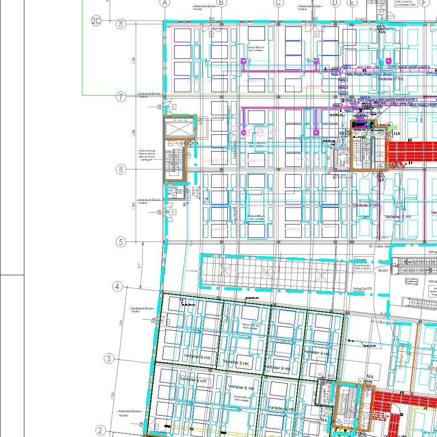437x437 pixels.
Task: Select the column axis bubble labeled C
Action: tap(278, 3)
